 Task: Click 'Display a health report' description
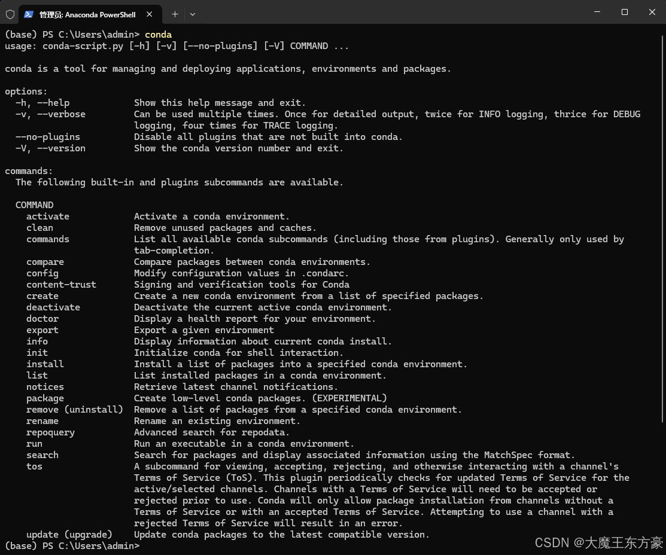(x=255, y=319)
